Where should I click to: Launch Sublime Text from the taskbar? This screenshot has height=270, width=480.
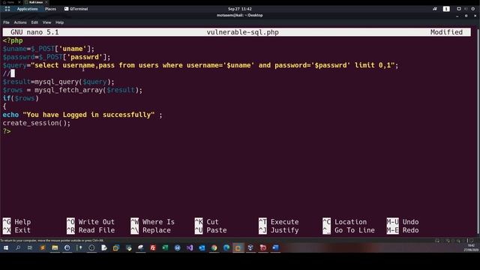pos(42,248)
